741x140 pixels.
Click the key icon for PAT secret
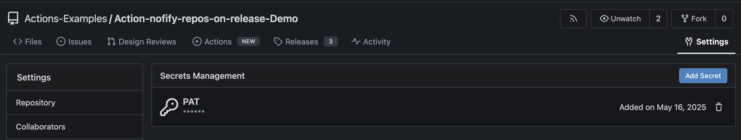tap(169, 107)
